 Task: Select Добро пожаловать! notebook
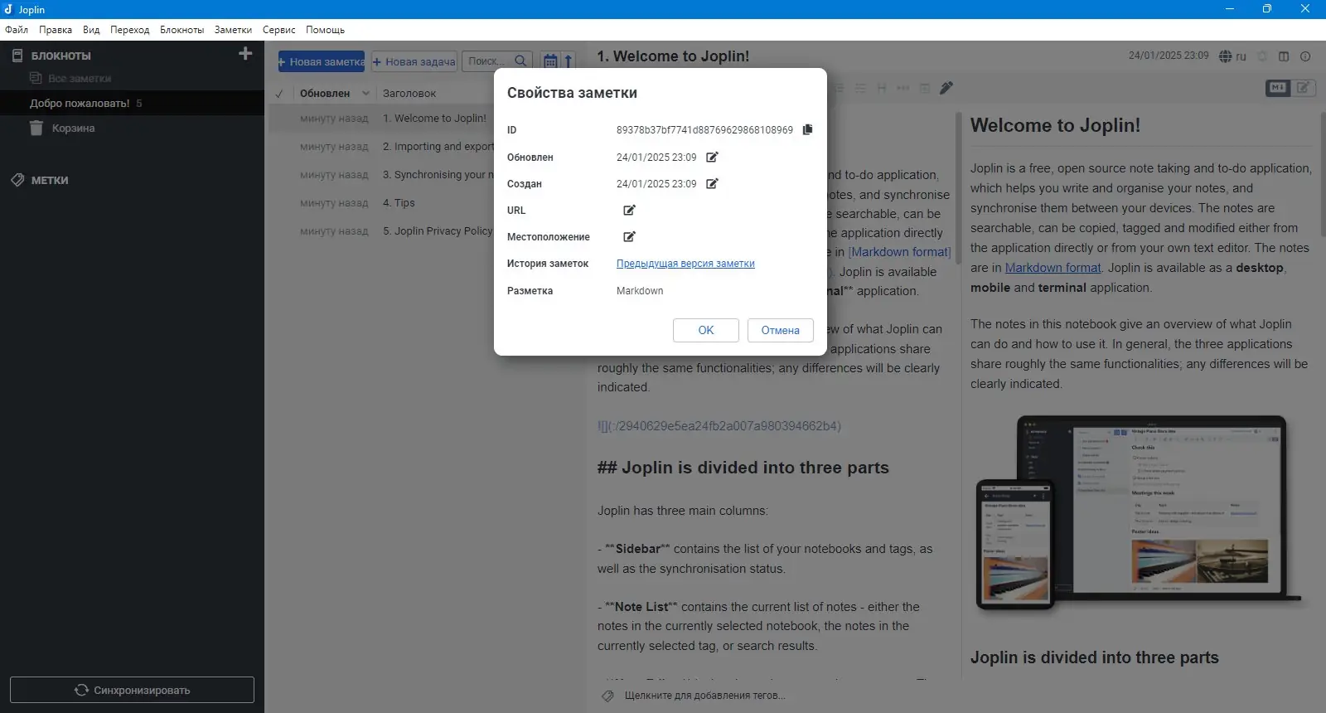coord(133,103)
